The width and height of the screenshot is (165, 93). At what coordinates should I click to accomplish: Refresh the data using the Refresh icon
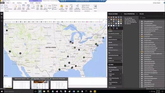coord(33,7)
